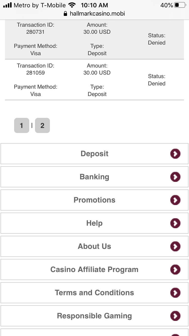Tap the arrow icon beside Promotions
189x336 pixels.
click(x=175, y=200)
